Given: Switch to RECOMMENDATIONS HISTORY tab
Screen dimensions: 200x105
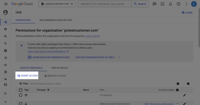Looking at the screenshot, I should (56, 20).
